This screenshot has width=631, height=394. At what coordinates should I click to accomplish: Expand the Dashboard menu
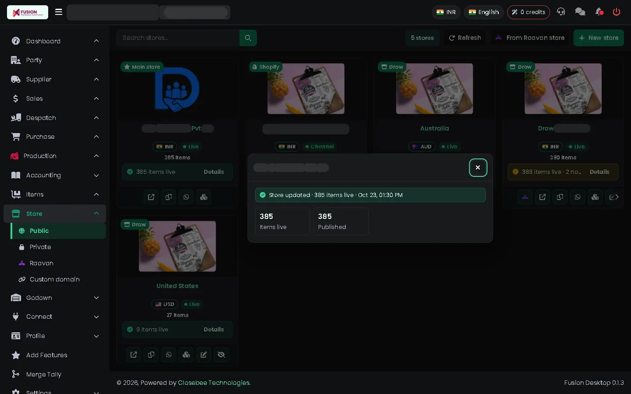click(55, 41)
